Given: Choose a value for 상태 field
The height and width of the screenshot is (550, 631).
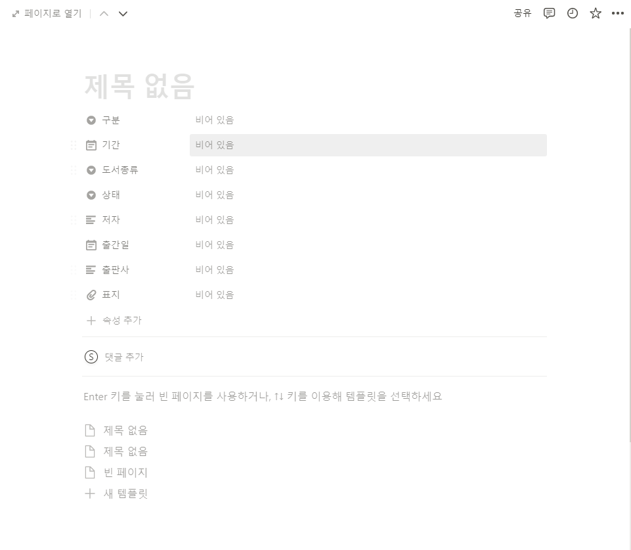Looking at the screenshot, I should (x=368, y=195).
